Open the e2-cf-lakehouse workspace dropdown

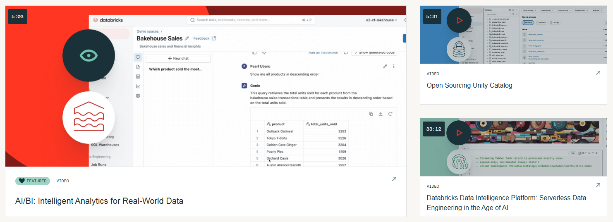[381, 20]
